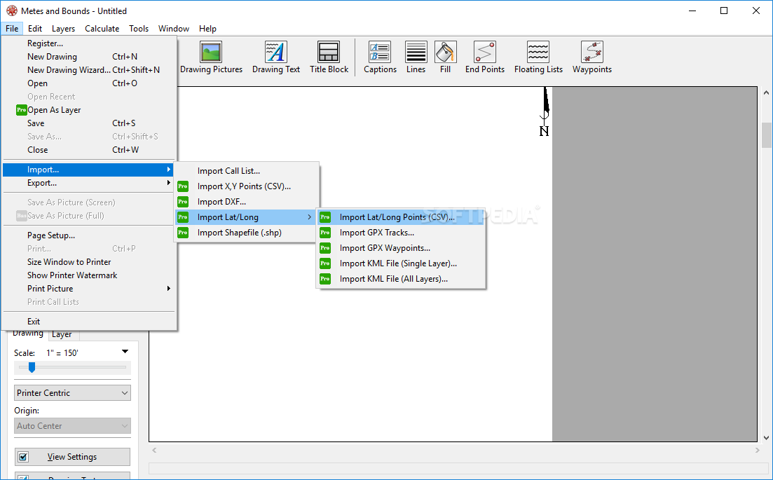
Task: Select the Drawing Text tool icon
Action: [275, 52]
